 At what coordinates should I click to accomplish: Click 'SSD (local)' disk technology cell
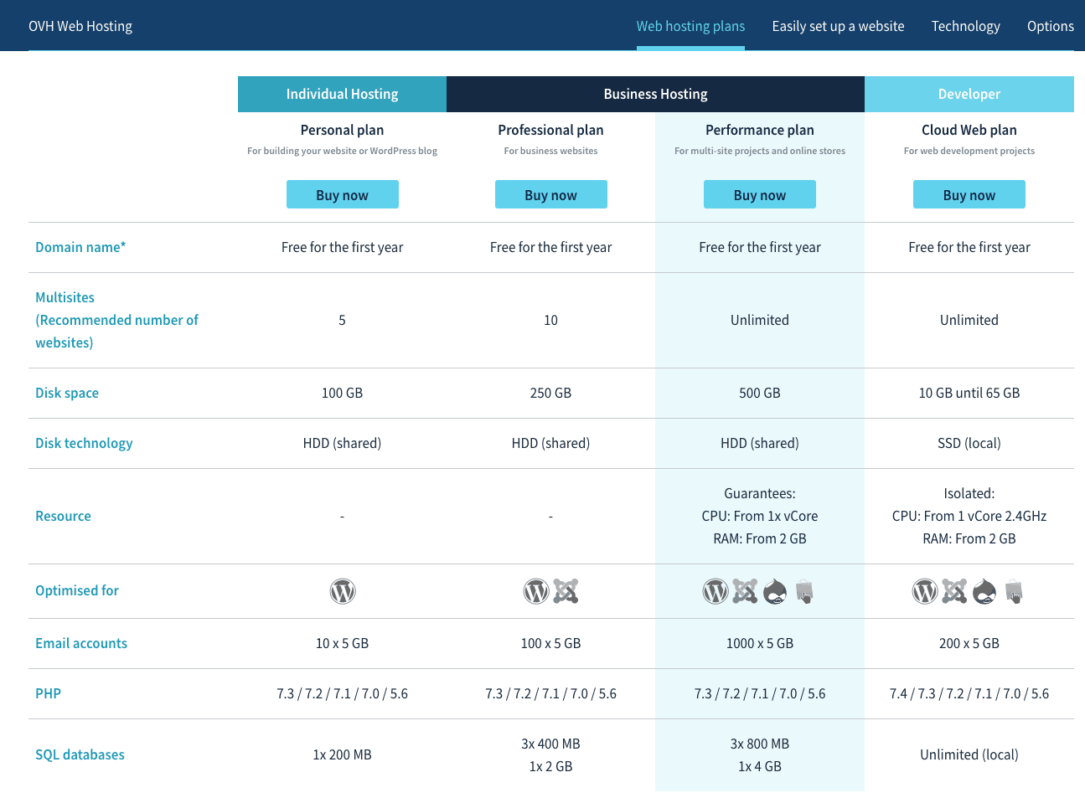[x=969, y=443]
